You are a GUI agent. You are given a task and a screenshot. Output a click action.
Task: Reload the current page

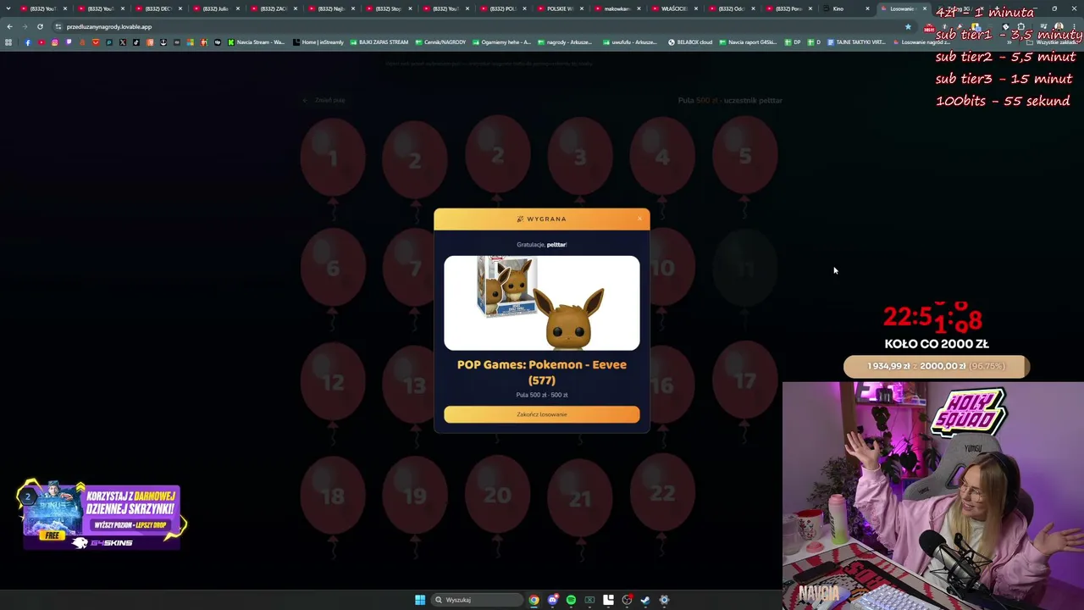click(40, 26)
